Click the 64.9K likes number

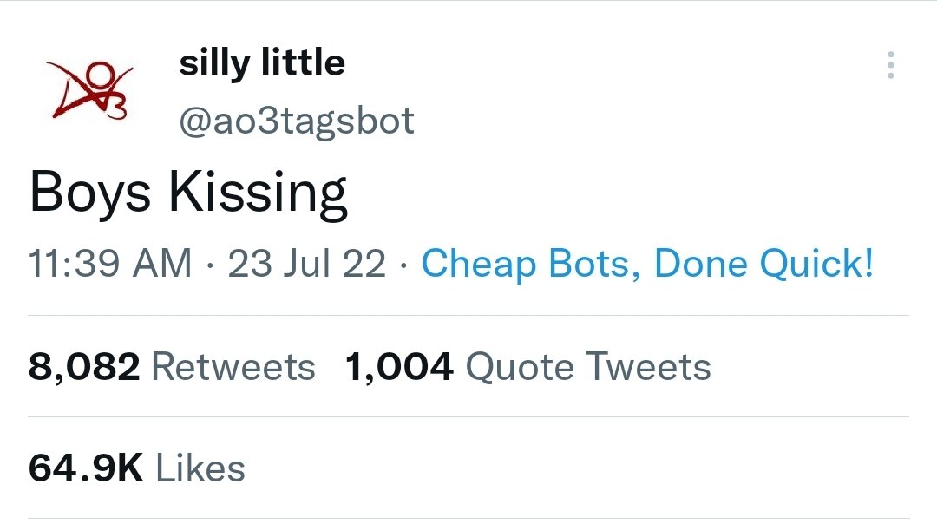(86, 468)
